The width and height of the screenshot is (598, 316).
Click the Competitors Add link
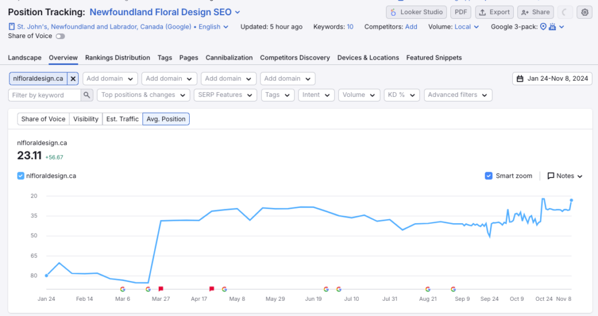tap(411, 27)
